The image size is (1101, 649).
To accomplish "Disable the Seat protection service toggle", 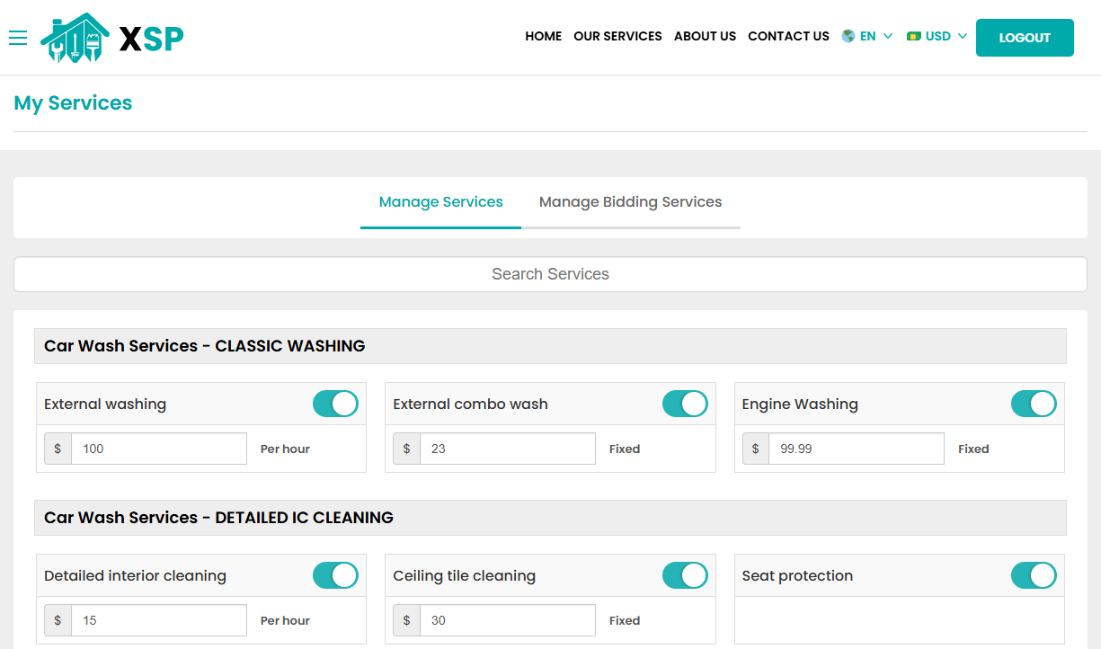I will coord(1034,575).
